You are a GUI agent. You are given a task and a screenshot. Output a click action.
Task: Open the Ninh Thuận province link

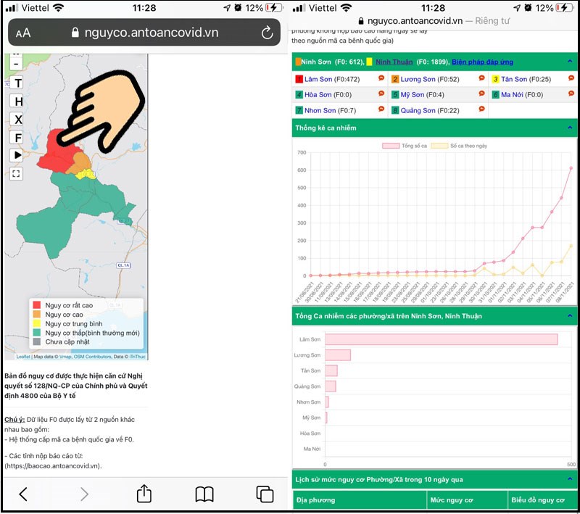coord(394,62)
